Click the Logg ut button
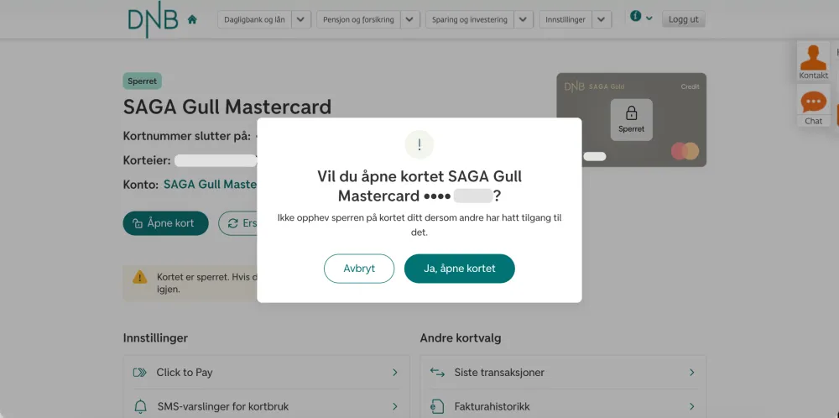This screenshot has height=418, width=839. coord(683,19)
